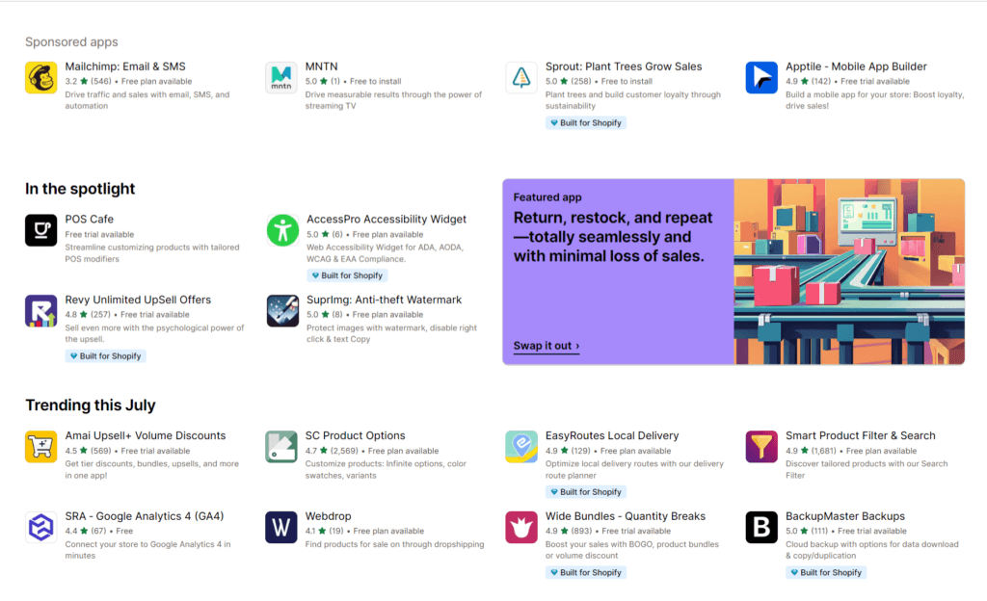987x601 pixels.
Task: Select the BackupMaster Backups title
Action: pyautogui.click(x=844, y=515)
